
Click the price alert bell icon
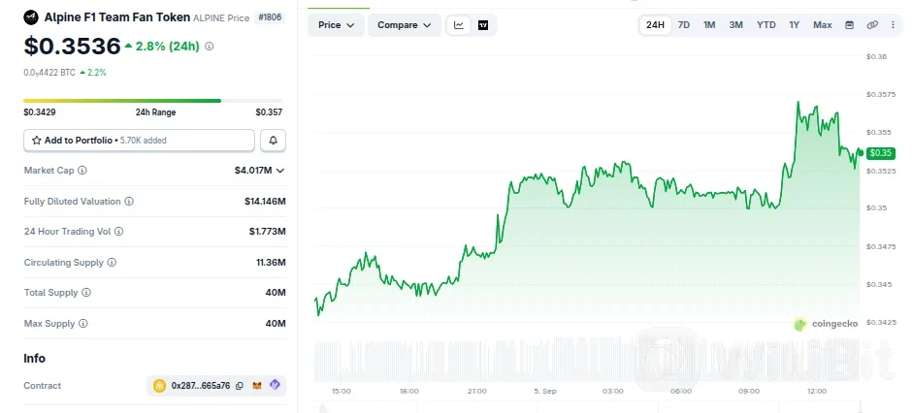(x=273, y=141)
